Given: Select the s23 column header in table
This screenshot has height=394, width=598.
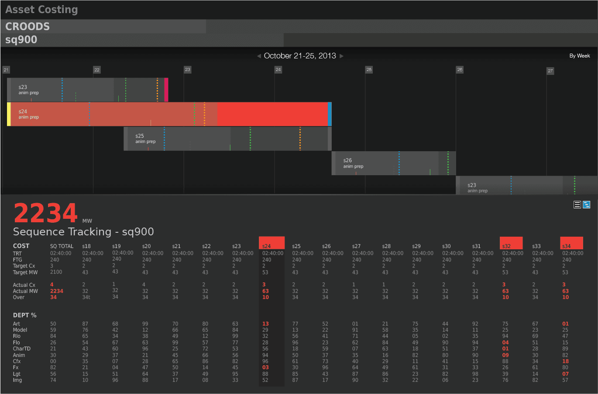Looking at the screenshot, I should coord(237,246).
